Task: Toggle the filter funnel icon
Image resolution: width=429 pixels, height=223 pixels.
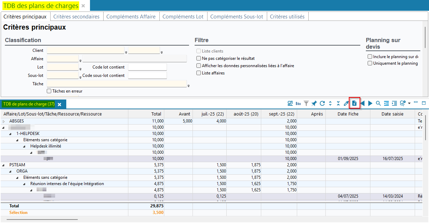Action: tap(306, 103)
